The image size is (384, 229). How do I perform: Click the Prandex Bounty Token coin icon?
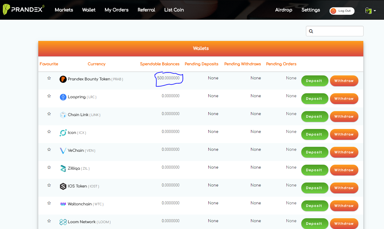[63, 79]
